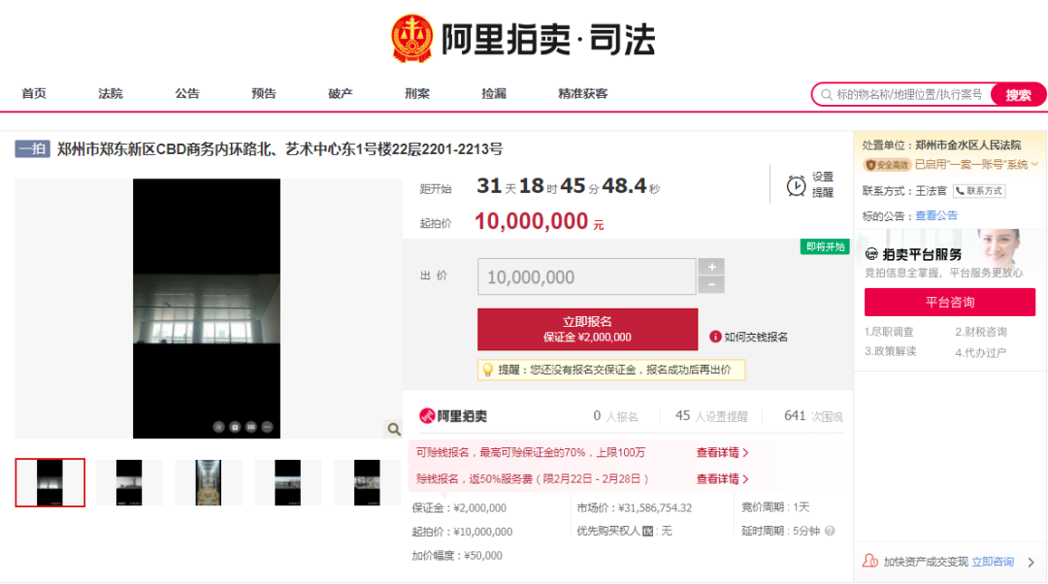Click the phone 联系方式 contact button

click(979, 191)
